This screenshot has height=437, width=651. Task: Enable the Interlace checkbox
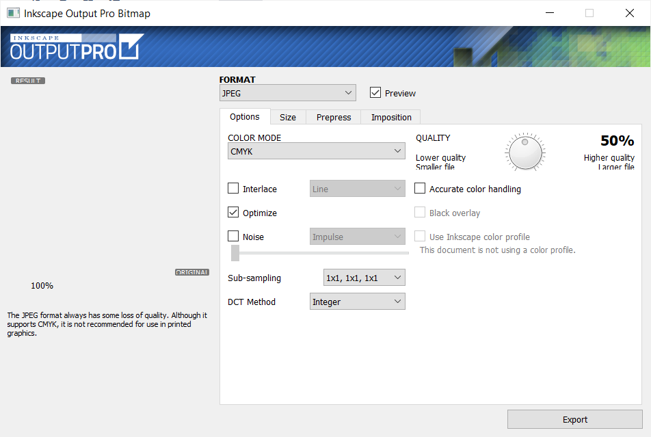coord(233,189)
